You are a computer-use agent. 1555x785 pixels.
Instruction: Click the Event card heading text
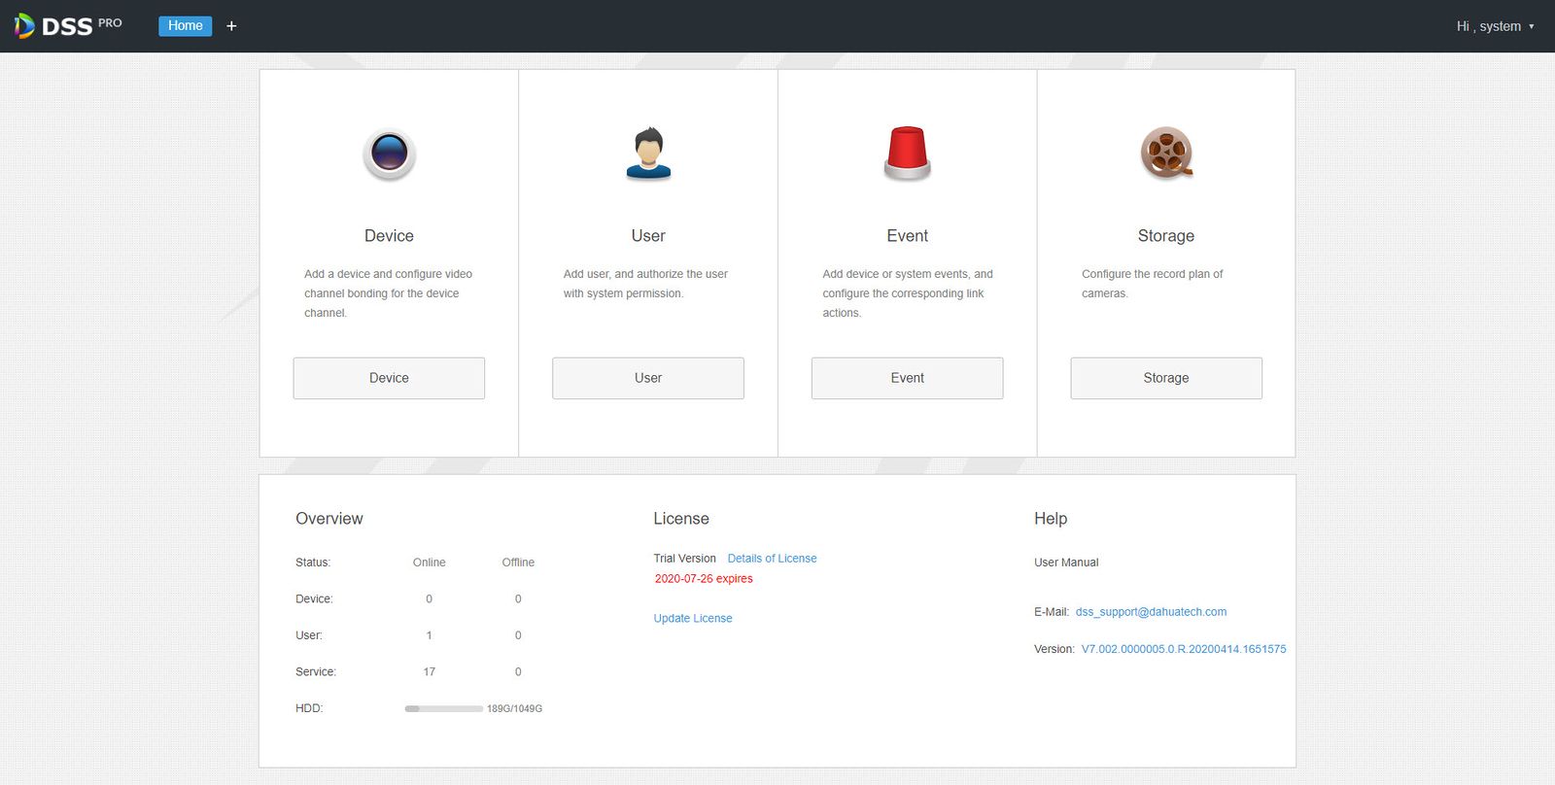coord(908,236)
